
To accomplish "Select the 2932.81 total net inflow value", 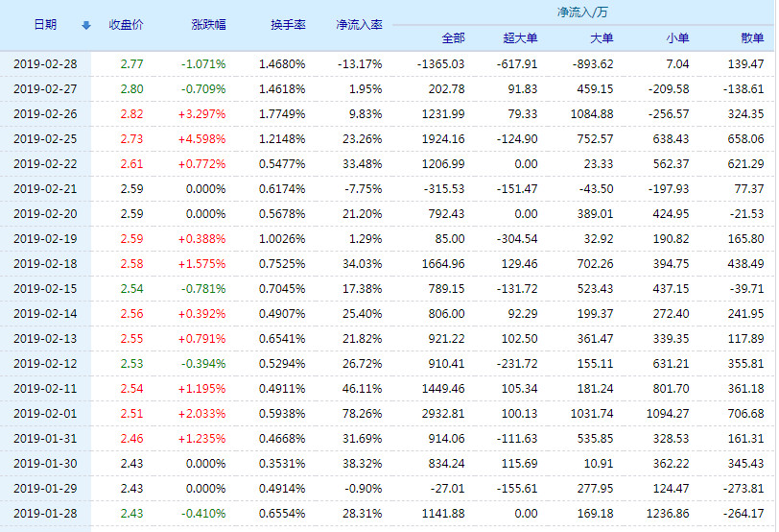I will coord(442,413).
